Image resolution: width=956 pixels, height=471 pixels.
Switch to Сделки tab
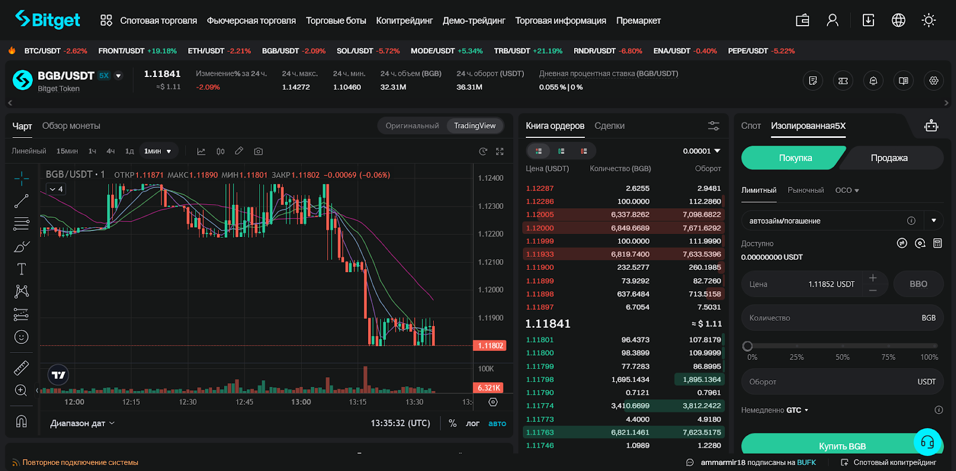point(609,126)
